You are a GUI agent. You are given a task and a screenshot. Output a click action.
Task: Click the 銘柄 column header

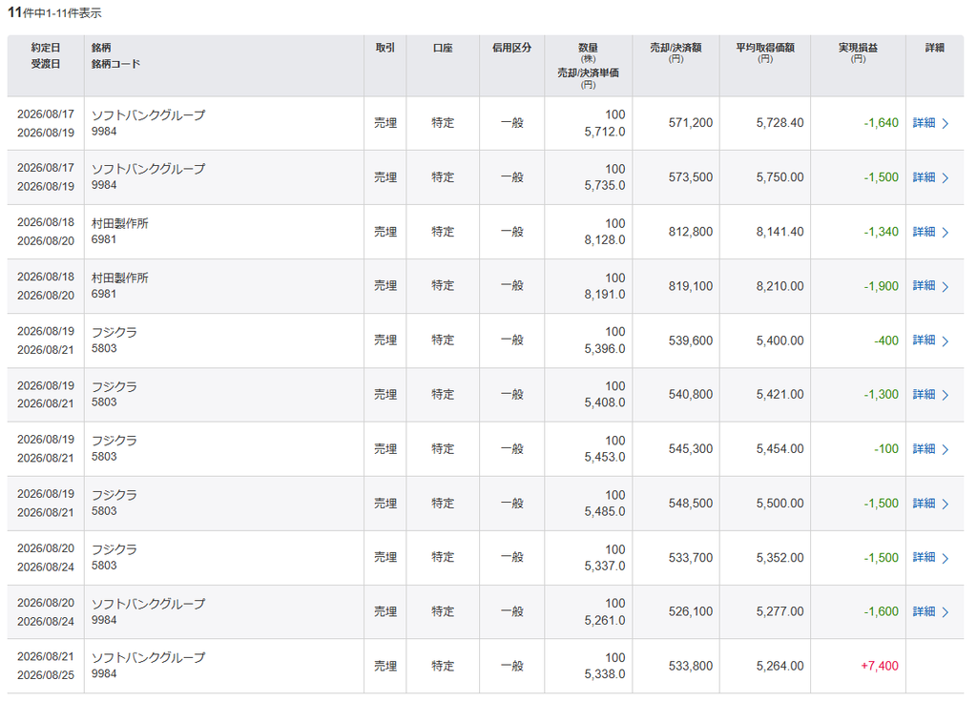coord(101,48)
